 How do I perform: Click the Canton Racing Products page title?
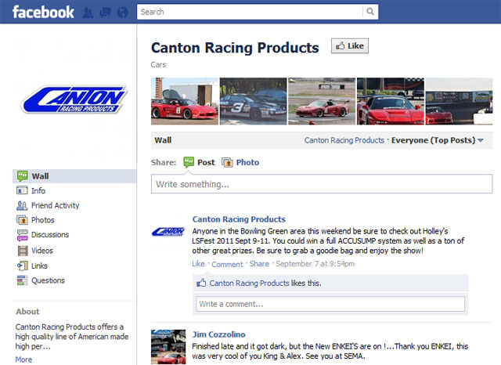tap(235, 48)
